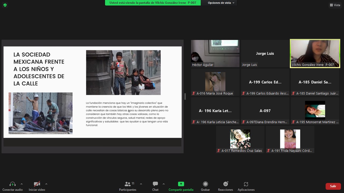Click muted mic icon of A-185 Daniel Santiago
Image resolution: width=344 pixels, height=193 pixels.
[x=293, y=93]
